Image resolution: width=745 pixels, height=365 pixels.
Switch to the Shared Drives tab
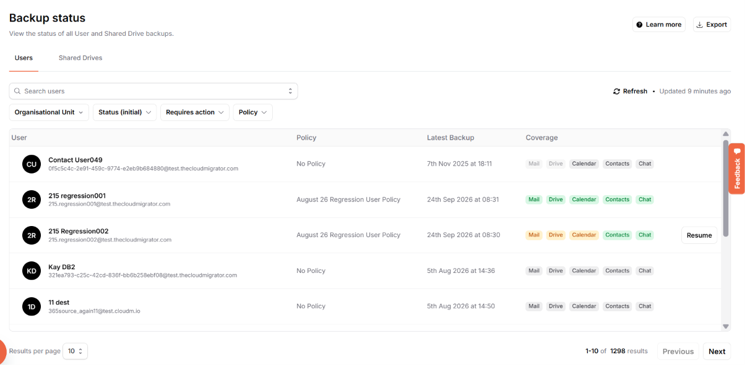point(80,58)
